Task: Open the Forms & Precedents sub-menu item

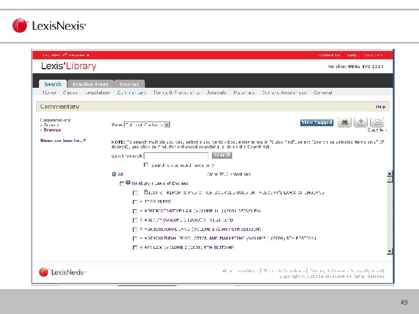Action: [177, 92]
